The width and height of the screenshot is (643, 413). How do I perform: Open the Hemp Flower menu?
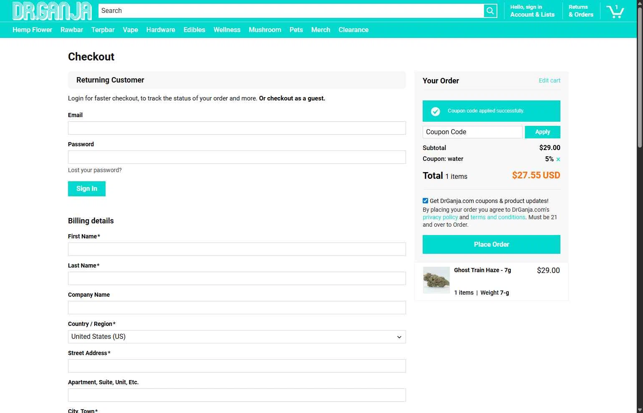pyautogui.click(x=33, y=30)
